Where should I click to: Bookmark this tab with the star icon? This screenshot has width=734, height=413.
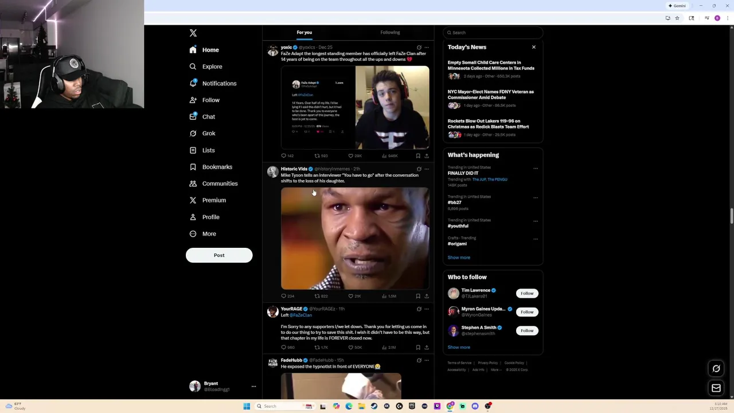click(x=677, y=18)
